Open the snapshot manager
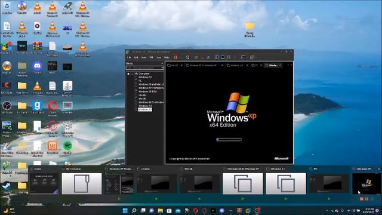This screenshot has height=215, width=382. (208, 57)
